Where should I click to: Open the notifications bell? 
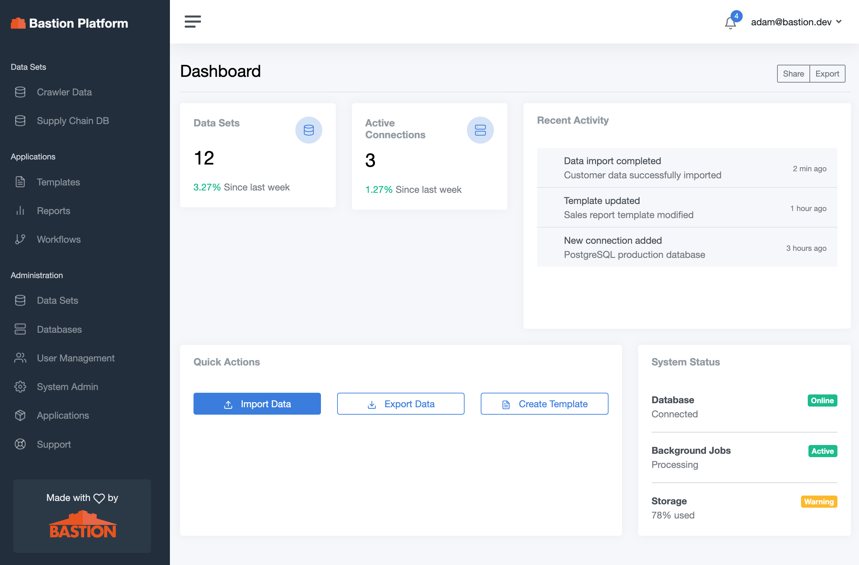730,23
